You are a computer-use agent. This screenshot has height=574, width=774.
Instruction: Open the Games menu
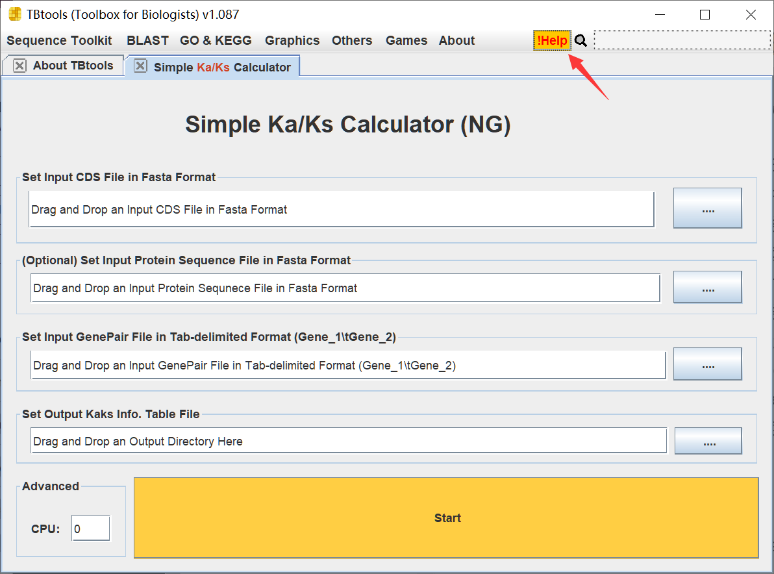tap(406, 40)
